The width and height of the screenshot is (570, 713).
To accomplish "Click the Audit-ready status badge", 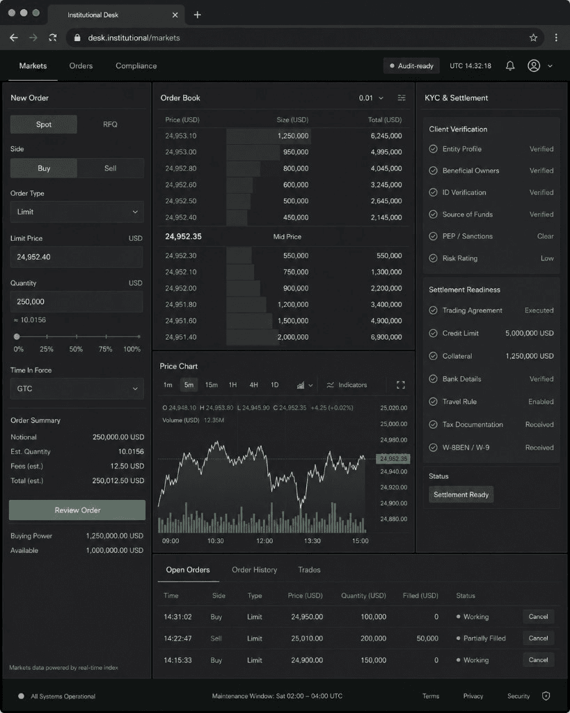I will tap(411, 66).
